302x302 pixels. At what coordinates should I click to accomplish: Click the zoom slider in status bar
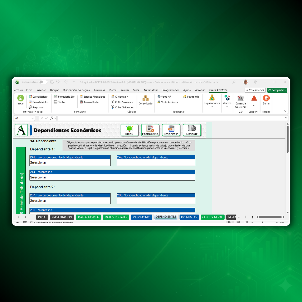263,223
